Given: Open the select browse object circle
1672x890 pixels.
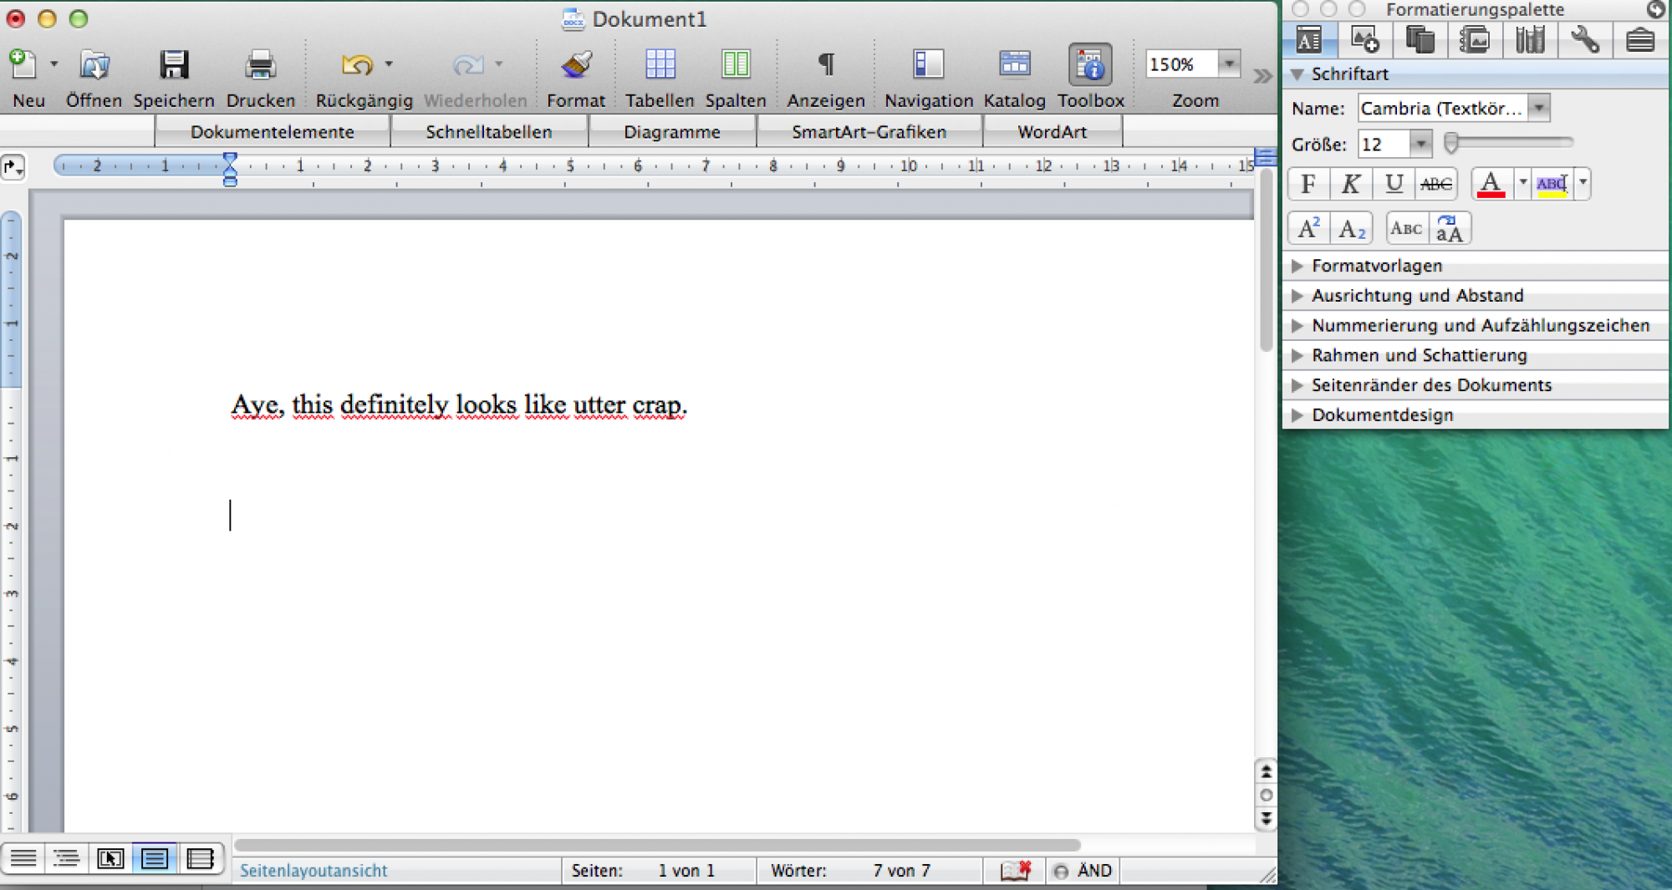Looking at the screenshot, I should (1267, 795).
